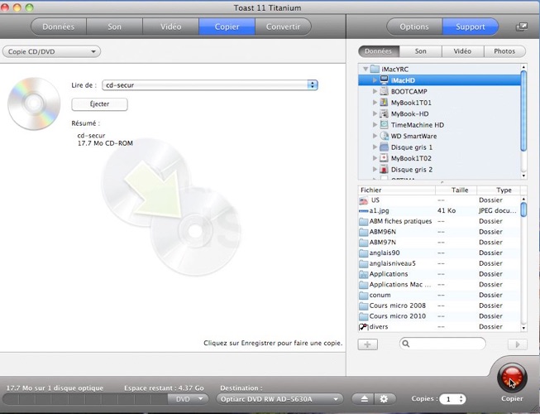This screenshot has height=414, width=540.
Task: Click the Éjecter button
Action: [x=99, y=104]
